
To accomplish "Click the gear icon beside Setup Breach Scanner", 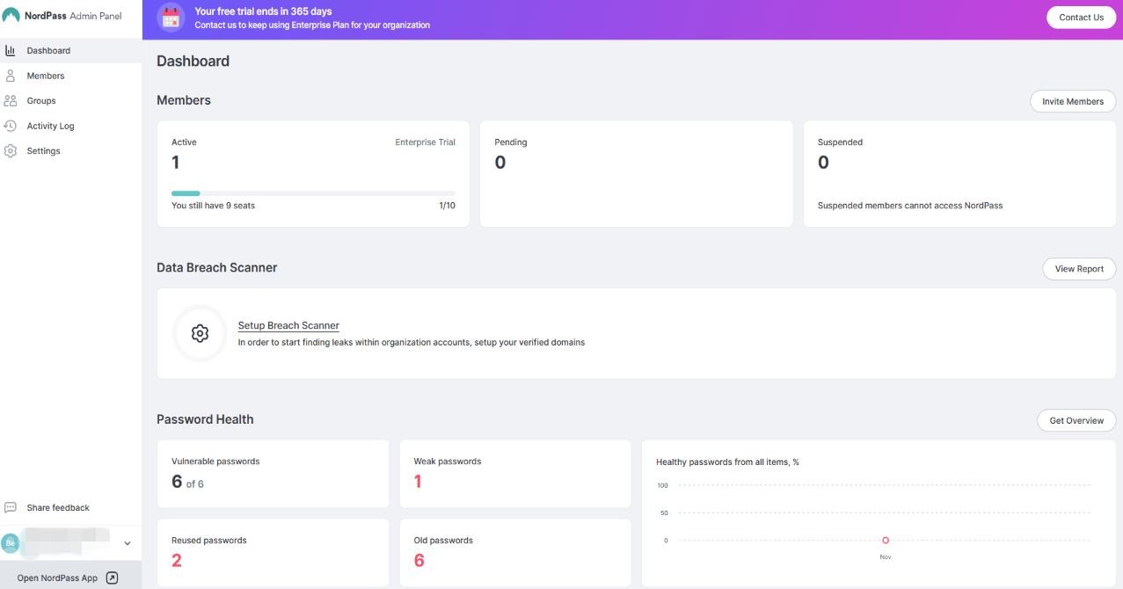I will coord(200,333).
